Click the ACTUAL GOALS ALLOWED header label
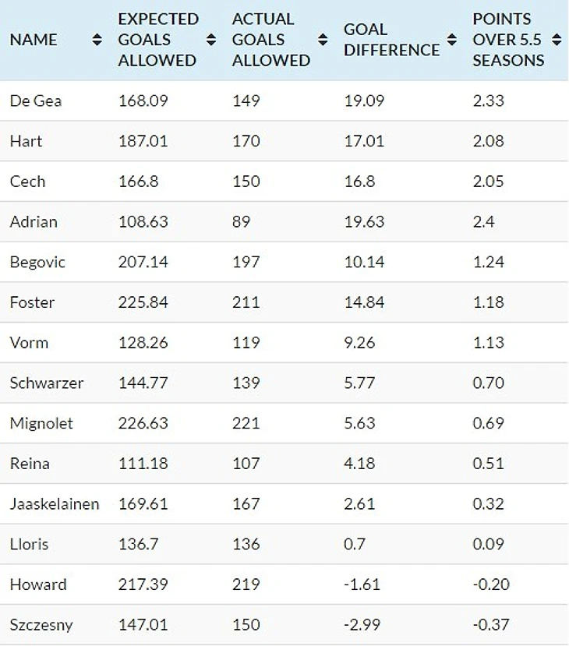 tap(270, 40)
